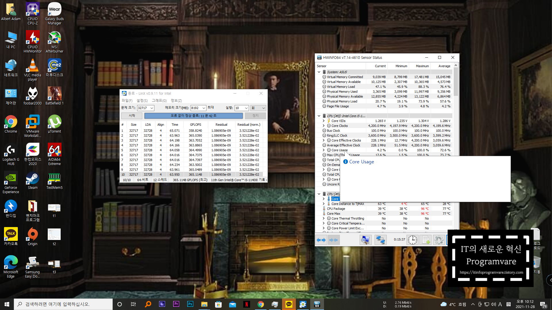Click the Windows search box in the taskbar
The width and height of the screenshot is (552, 310).
tap(63, 304)
